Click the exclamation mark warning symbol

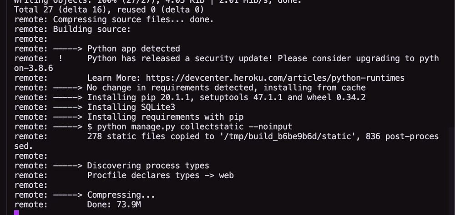[61, 59]
